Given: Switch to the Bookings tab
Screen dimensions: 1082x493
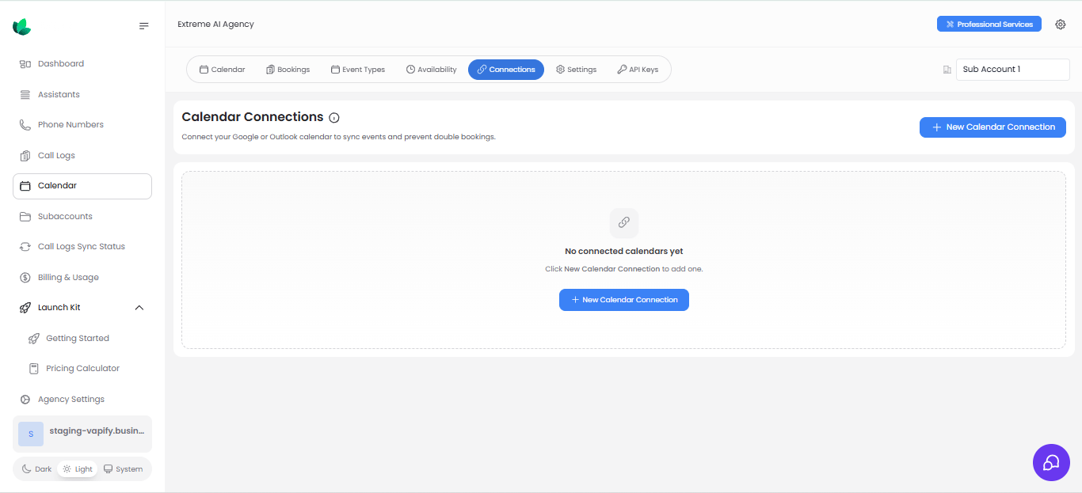Looking at the screenshot, I should [x=288, y=70].
